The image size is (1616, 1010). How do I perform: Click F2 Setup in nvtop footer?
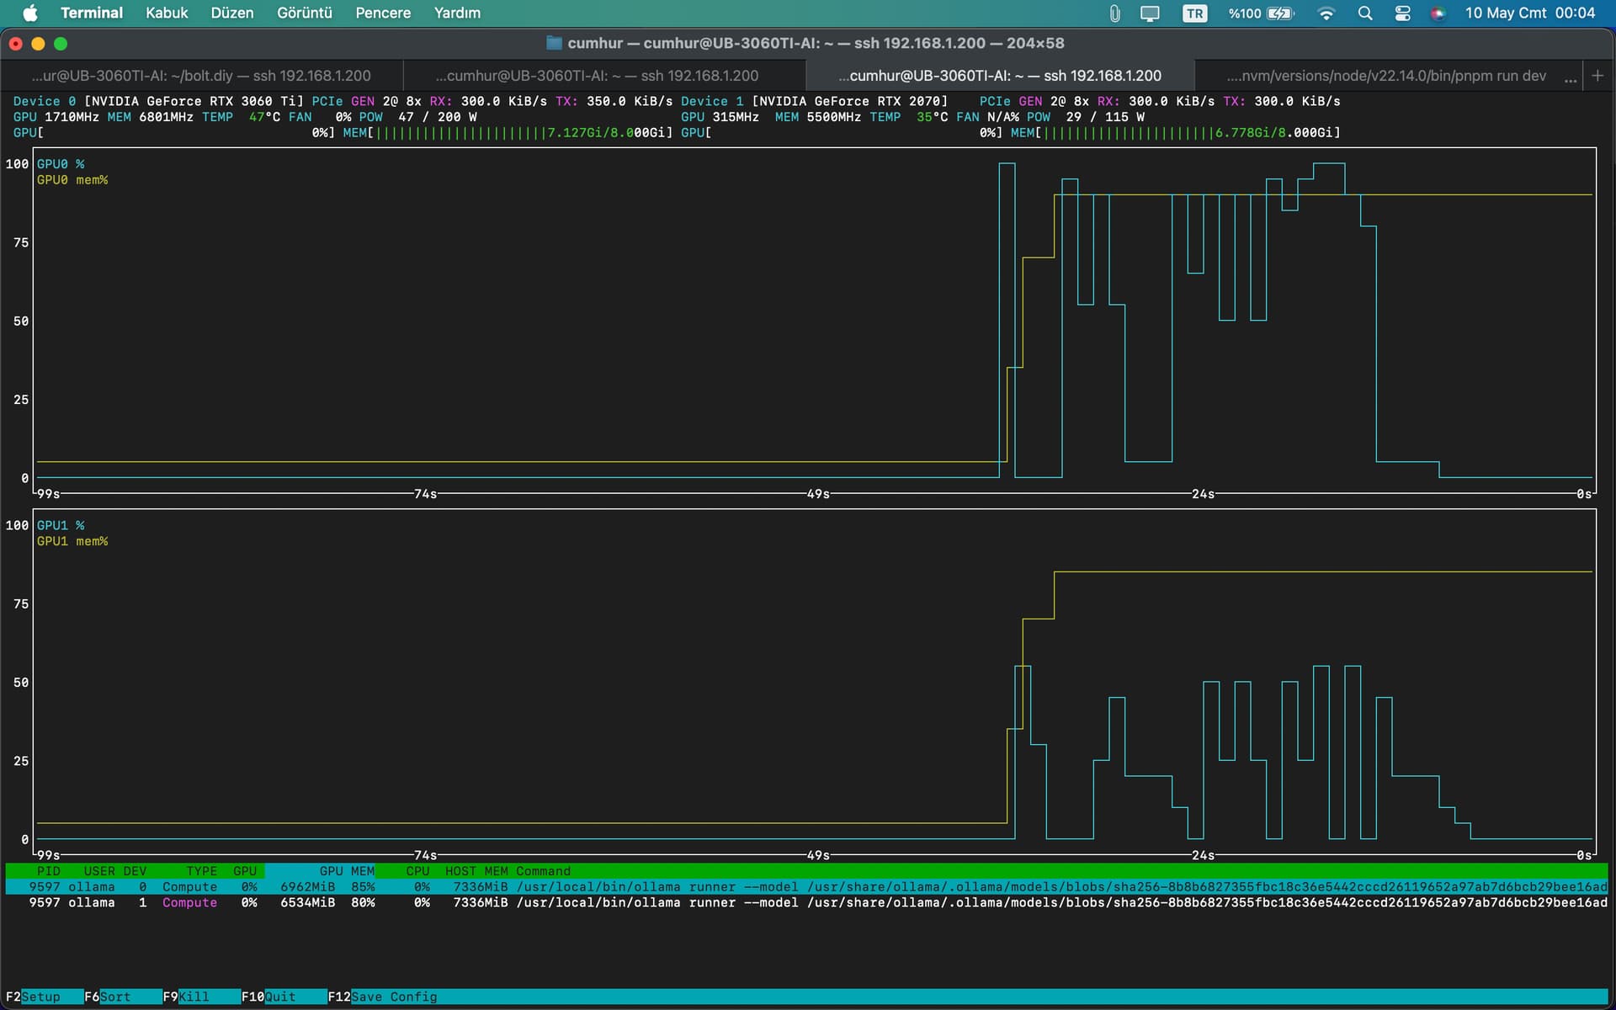(x=33, y=997)
